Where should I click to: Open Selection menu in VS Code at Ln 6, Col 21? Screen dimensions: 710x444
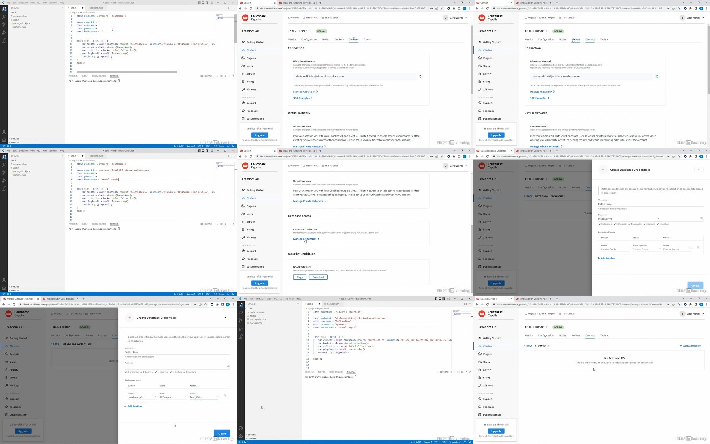coord(23,3)
